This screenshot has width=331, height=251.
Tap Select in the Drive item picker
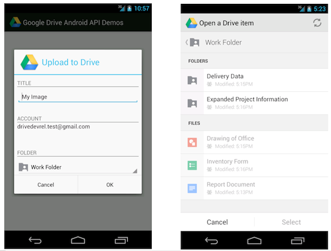tap(291, 222)
